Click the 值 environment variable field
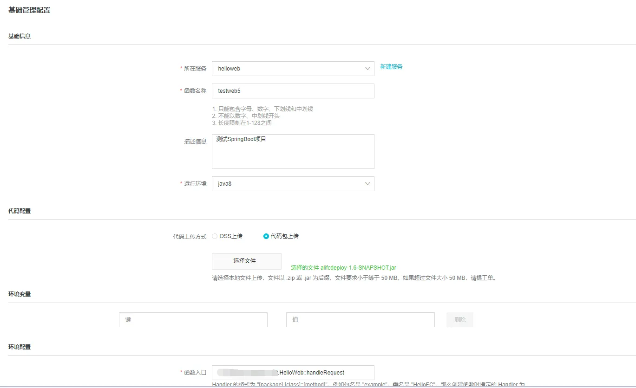This screenshot has height=388, width=636. (x=360, y=320)
